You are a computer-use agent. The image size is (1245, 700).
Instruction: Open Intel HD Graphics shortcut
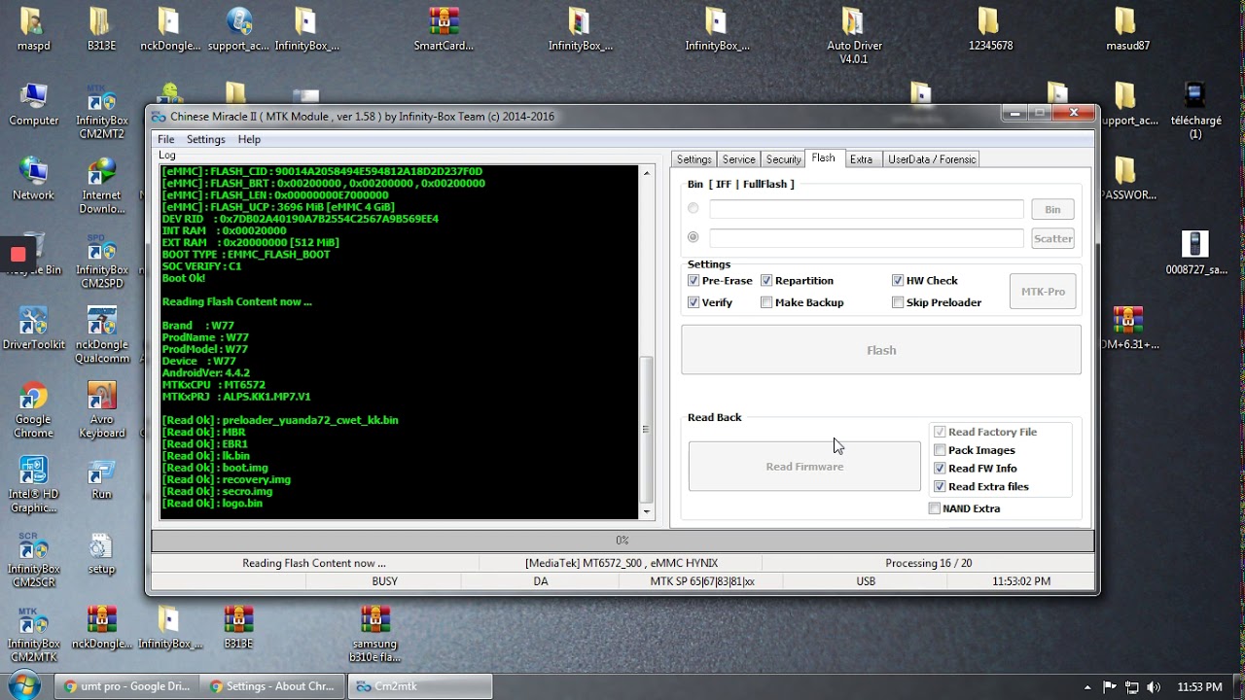(x=33, y=485)
